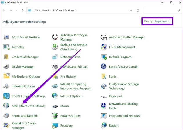Open the Fonts link

[x=113, y=76]
